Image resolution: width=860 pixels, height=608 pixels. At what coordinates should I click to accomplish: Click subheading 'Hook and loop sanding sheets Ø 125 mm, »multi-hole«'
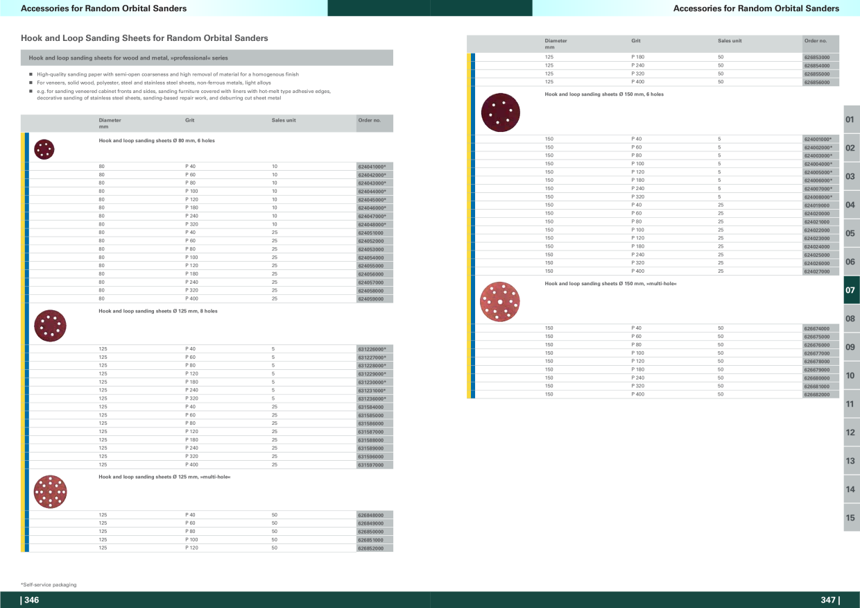pos(164,477)
